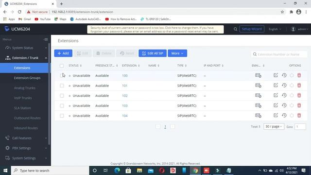Open a new browser tab
This screenshot has height=175, width=311.
tap(61, 4)
